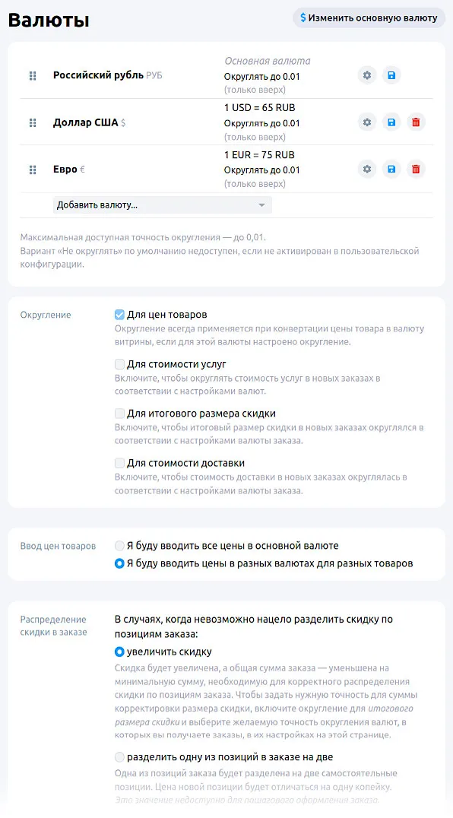This screenshot has width=453, height=818.
Task: Click Изменить основную валюту button
Action: 370,17
